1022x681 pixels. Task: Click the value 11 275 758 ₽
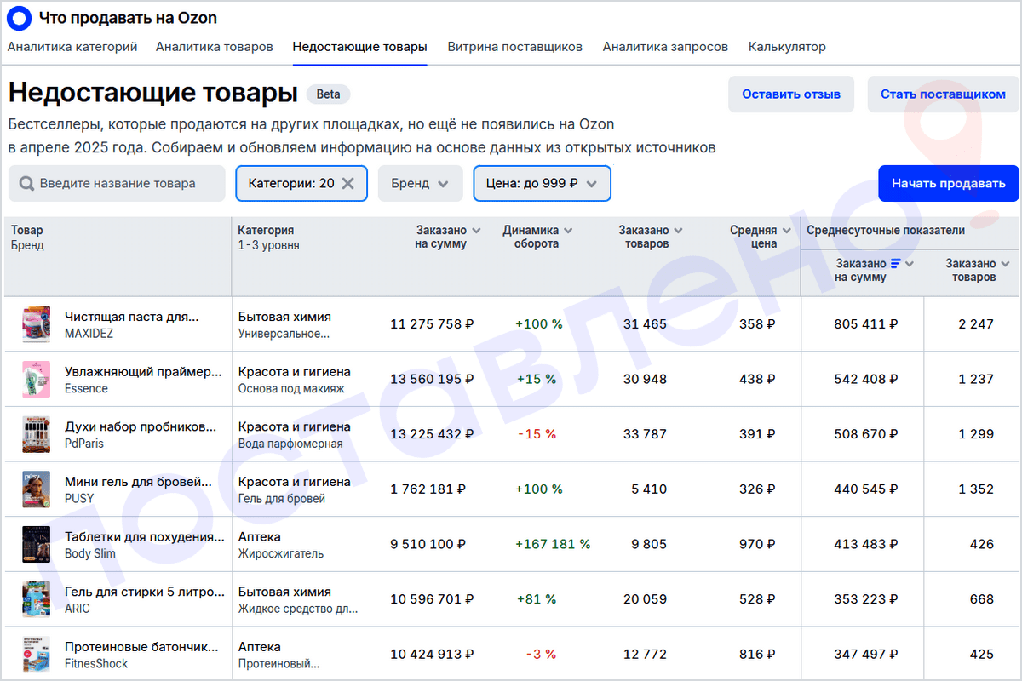click(x=432, y=324)
